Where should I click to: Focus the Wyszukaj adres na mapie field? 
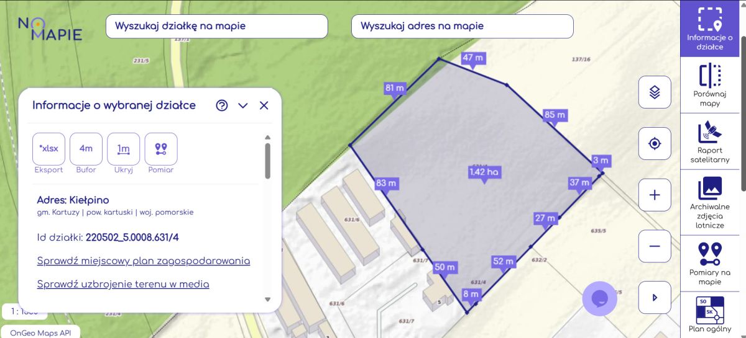462,26
